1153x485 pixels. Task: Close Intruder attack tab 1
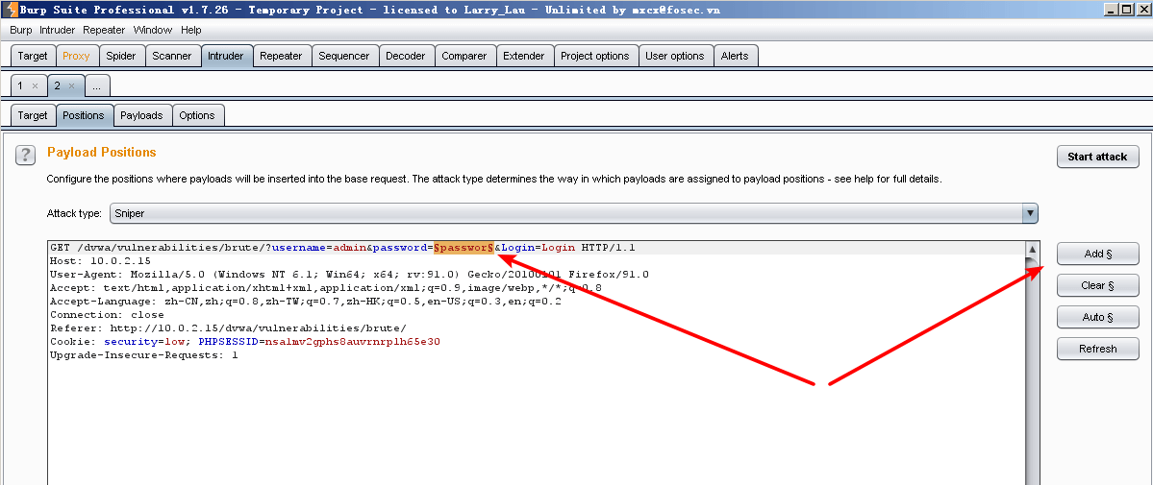pyautogui.click(x=35, y=86)
